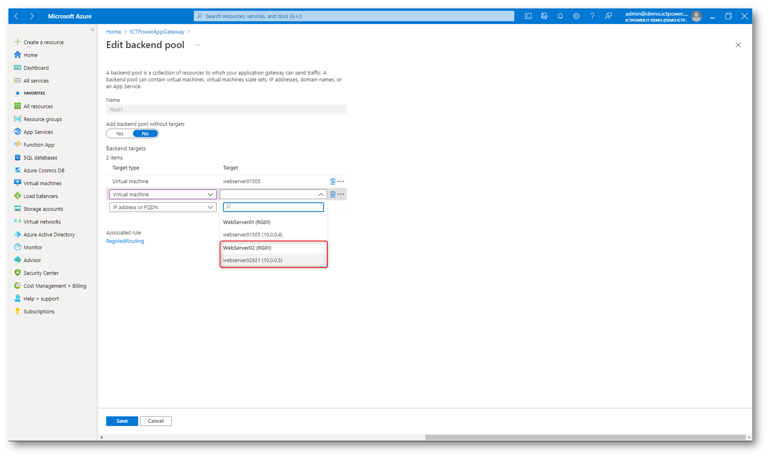Click the Help + support icon
Image resolution: width=769 pixels, height=458 pixels.
click(x=17, y=298)
